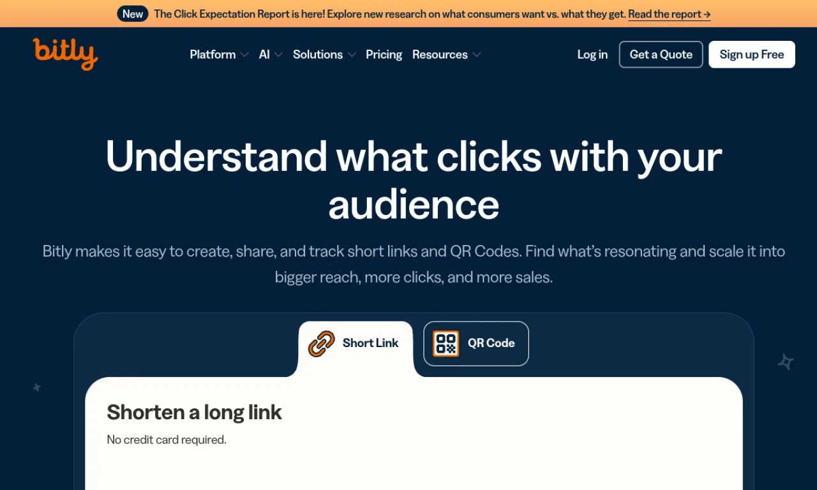Click the Get a Quote button

click(x=661, y=54)
